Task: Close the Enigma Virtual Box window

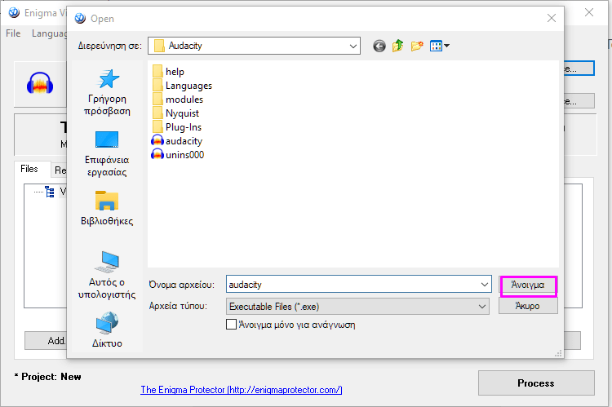Action: 589,12
